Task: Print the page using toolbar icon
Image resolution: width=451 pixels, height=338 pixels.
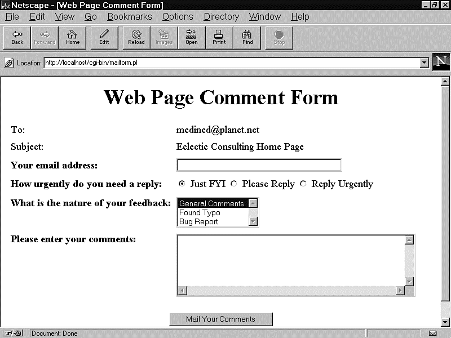Action: pos(219,37)
